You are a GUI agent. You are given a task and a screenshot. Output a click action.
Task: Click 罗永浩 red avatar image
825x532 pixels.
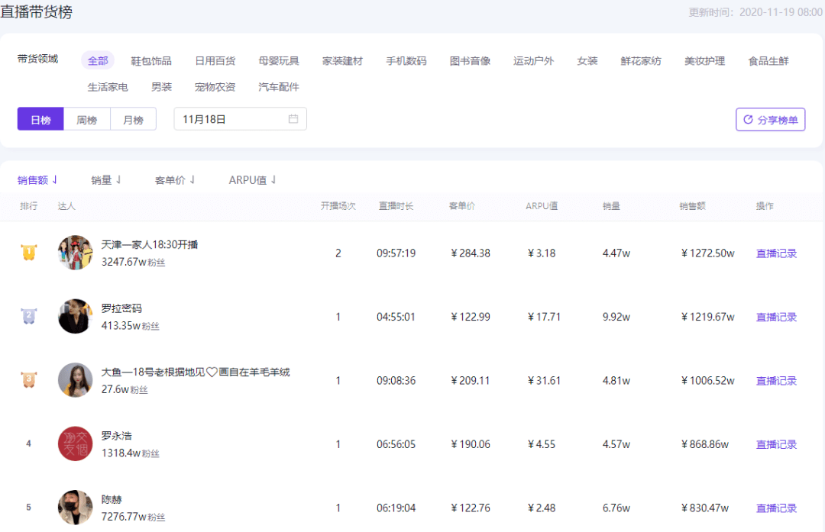[x=75, y=443]
